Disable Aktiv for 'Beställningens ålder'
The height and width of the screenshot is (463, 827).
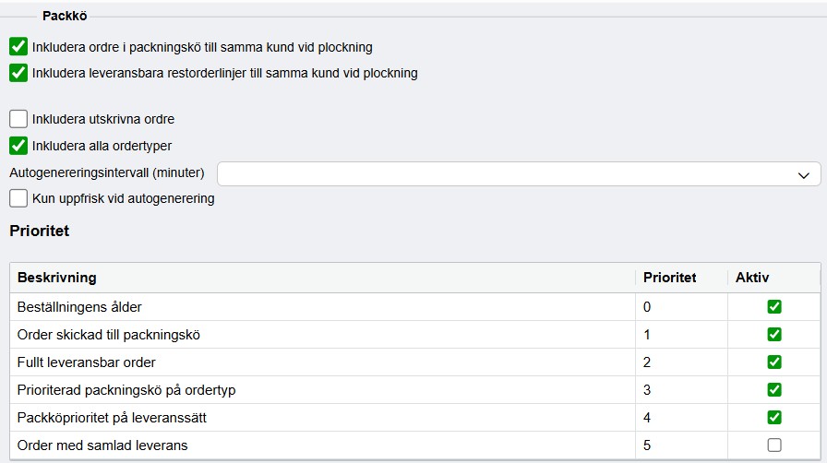(x=774, y=307)
